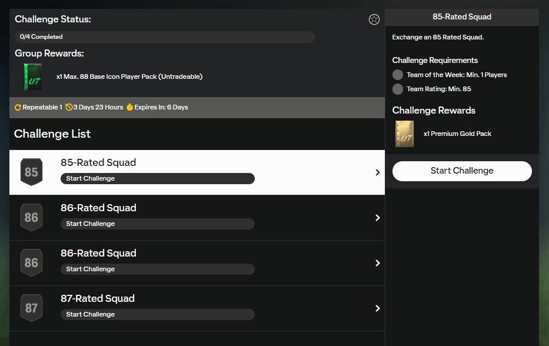Toggle the Team of the Week requirement circle
549x346 pixels.
(398, 75)
